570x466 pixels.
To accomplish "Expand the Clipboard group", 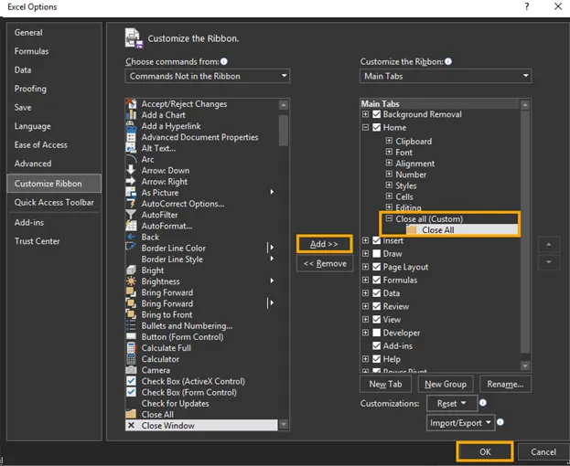I will pos(389,141).
